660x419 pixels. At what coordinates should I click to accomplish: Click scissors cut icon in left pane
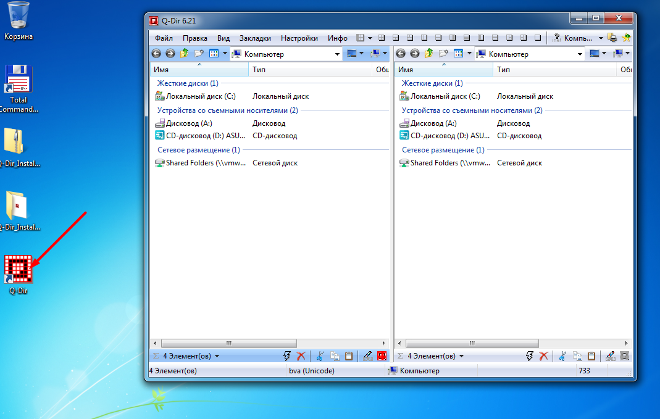click(320, 356)
